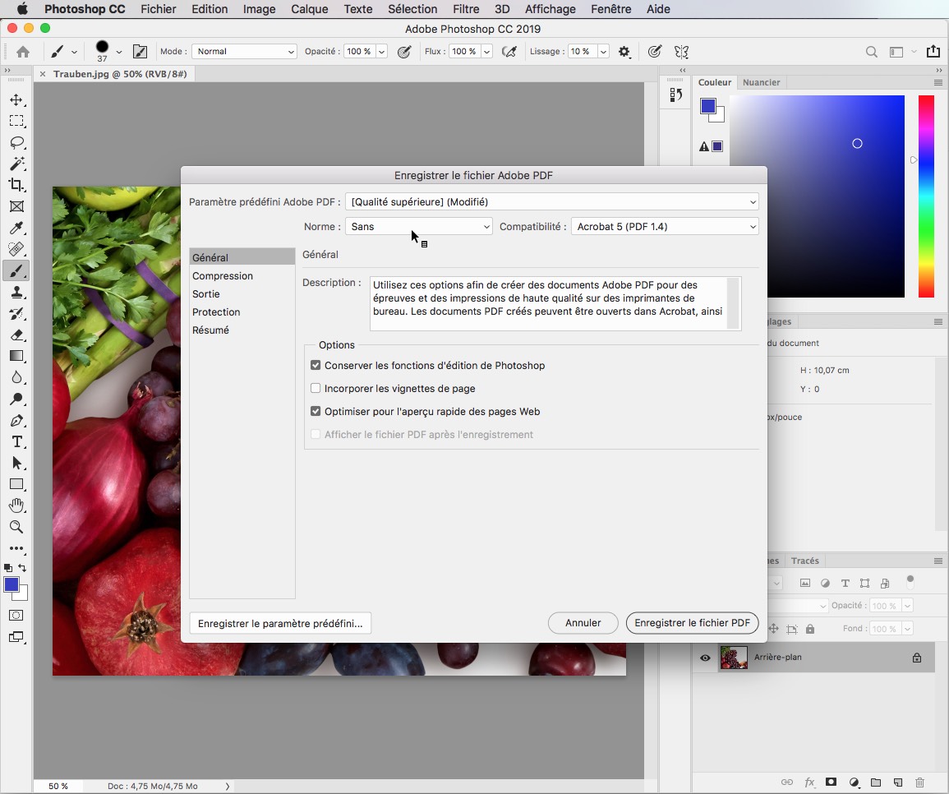
Task: Select the Move tool
Action: pos(16,100)
